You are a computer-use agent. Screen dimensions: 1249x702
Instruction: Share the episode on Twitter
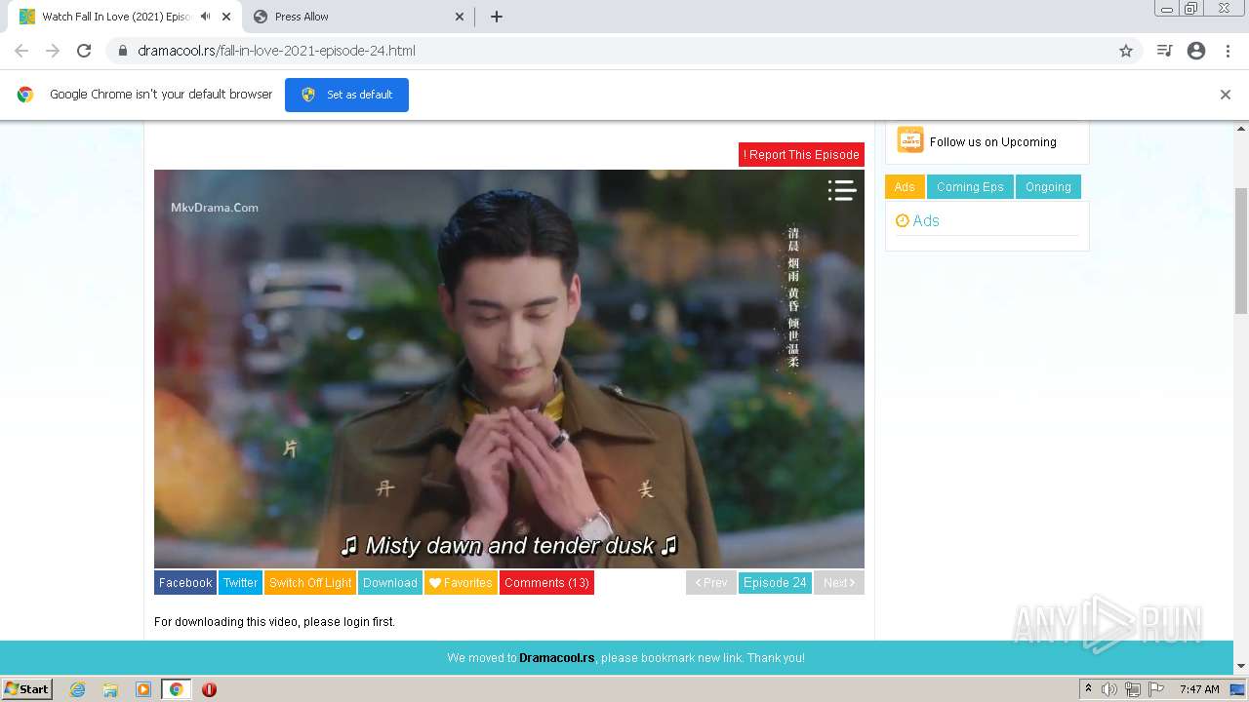point(240,582)
